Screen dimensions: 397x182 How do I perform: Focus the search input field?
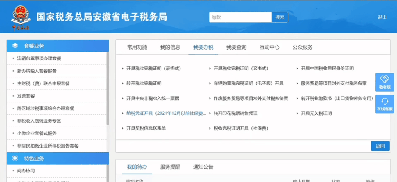pyautogui.click(x=240, y=17)
